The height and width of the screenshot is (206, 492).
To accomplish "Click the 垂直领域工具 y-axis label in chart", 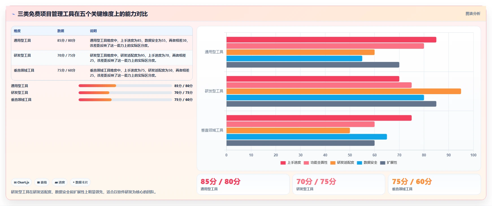I will 212,130.
